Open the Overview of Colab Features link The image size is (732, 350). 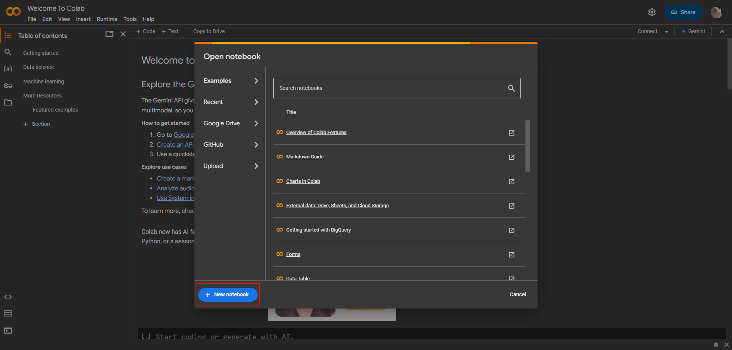pyautogui.click(x=316, y=133)
